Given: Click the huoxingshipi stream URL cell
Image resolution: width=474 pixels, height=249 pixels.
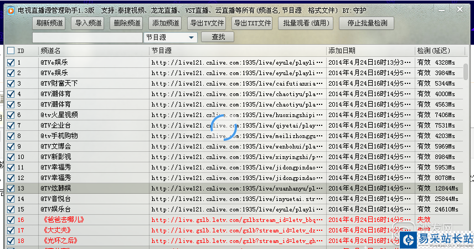Looking at the screenshot, I should (x=237, y=115).
